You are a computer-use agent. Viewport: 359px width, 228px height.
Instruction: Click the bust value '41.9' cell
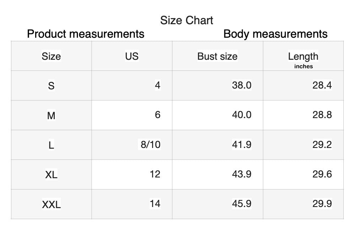[242, 144]
